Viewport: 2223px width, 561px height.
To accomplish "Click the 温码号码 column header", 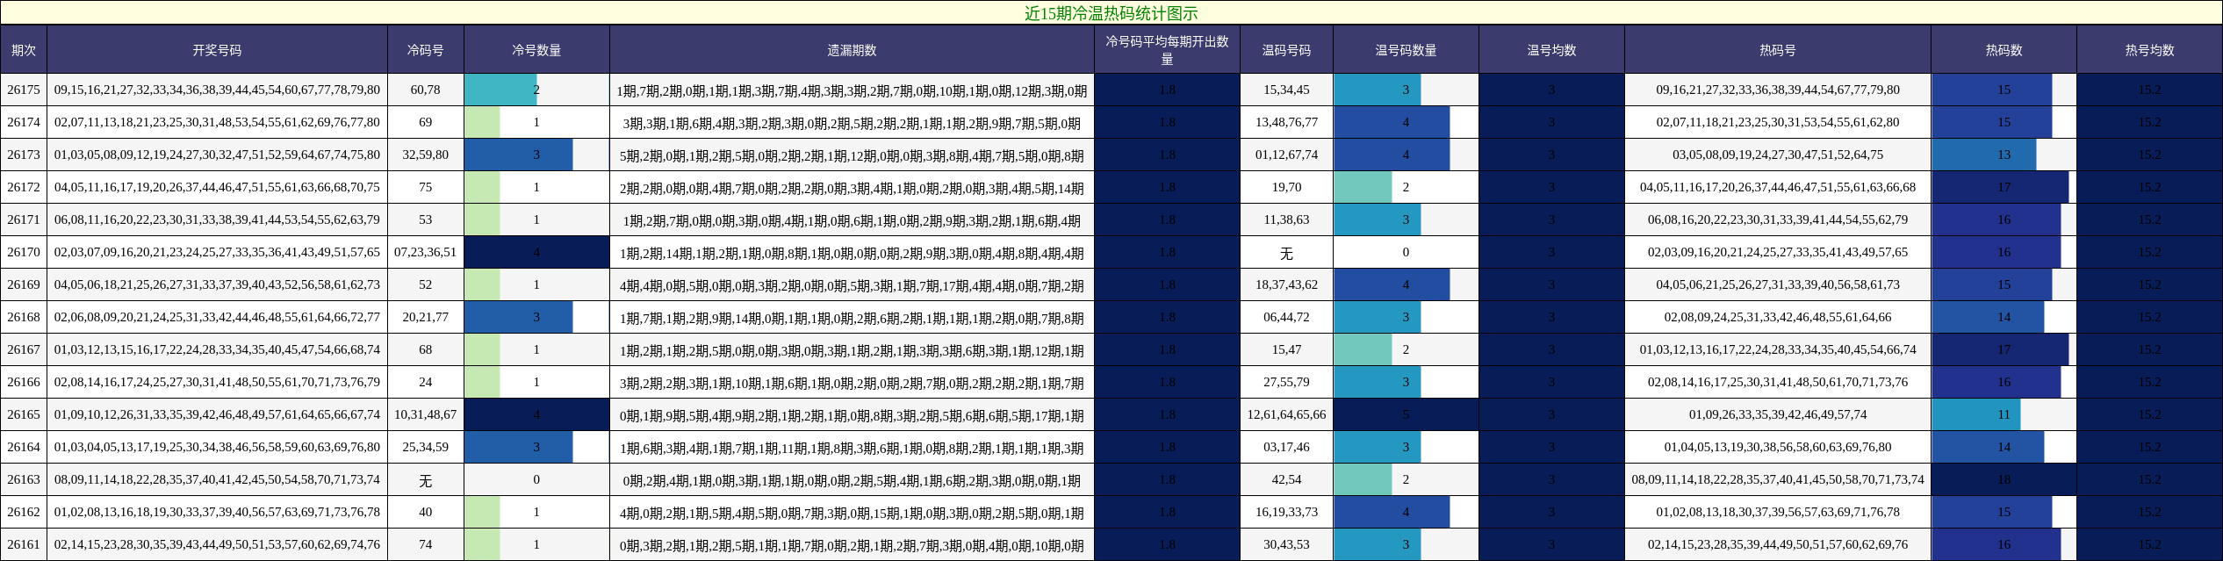I will [1286, 50].
